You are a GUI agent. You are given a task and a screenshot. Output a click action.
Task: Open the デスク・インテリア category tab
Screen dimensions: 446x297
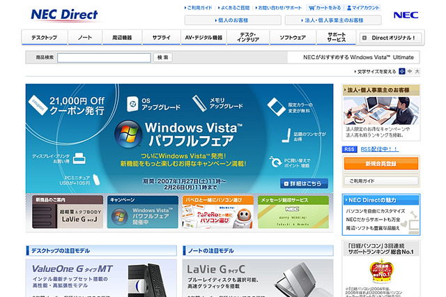(248, 37)
